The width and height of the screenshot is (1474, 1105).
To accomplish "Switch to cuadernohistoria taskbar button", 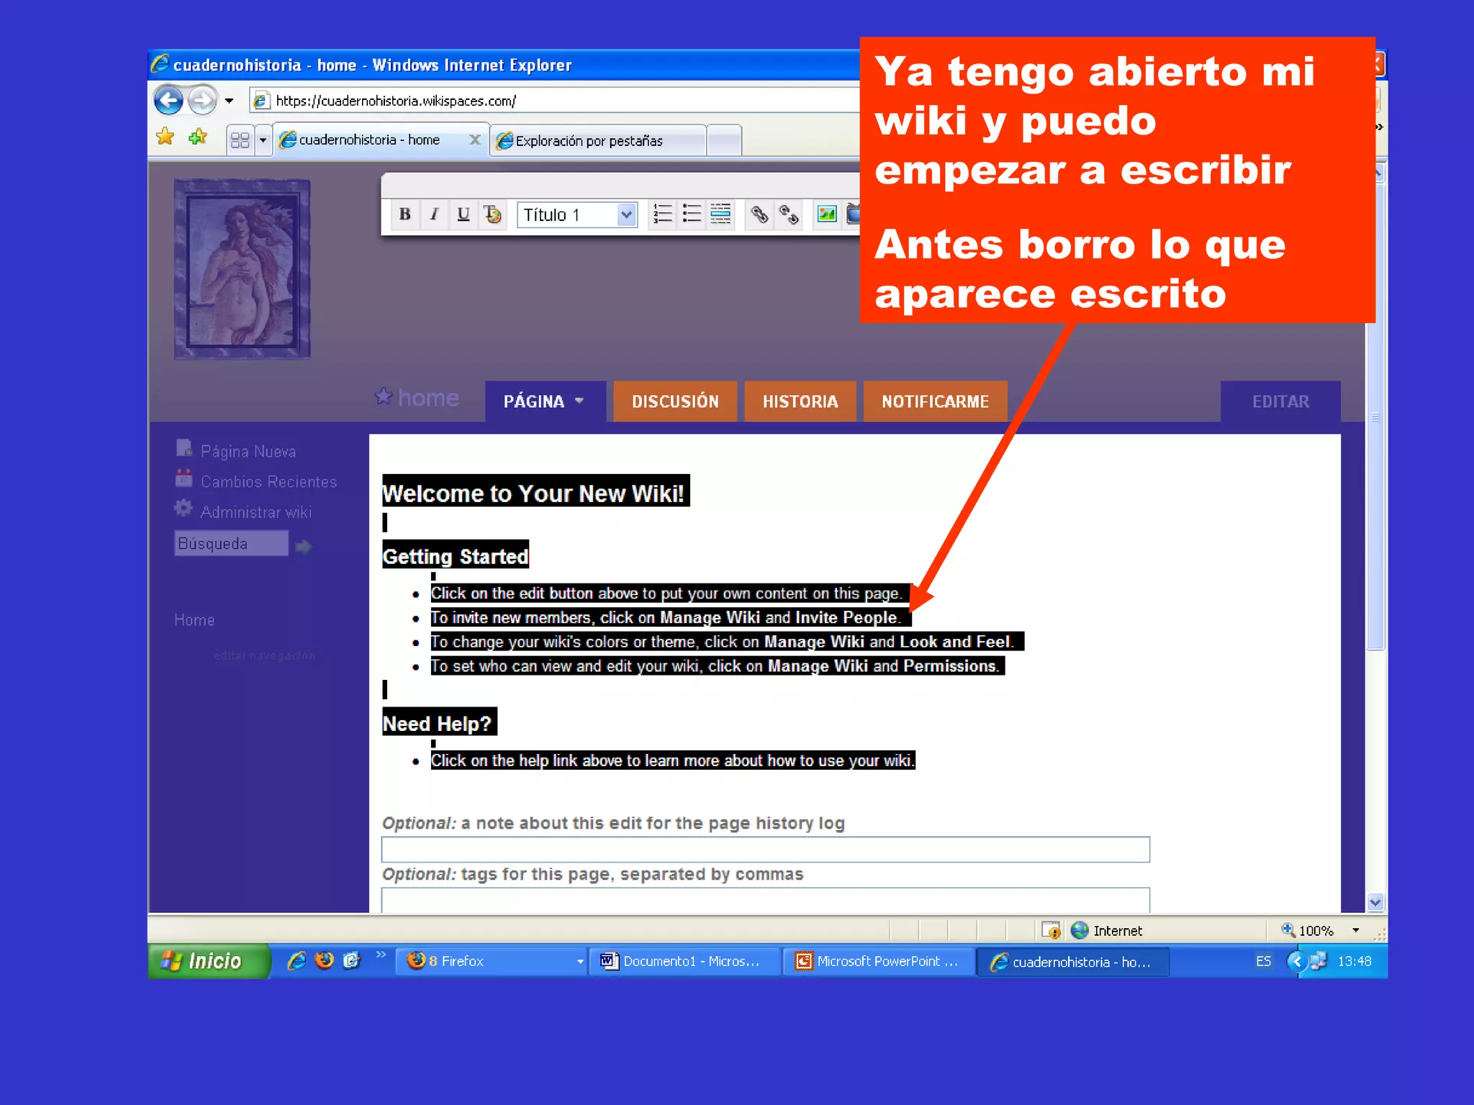I will pyautogui.click(x=1072, y=962).
